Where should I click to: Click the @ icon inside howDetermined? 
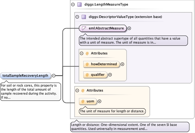click(87, 64)
